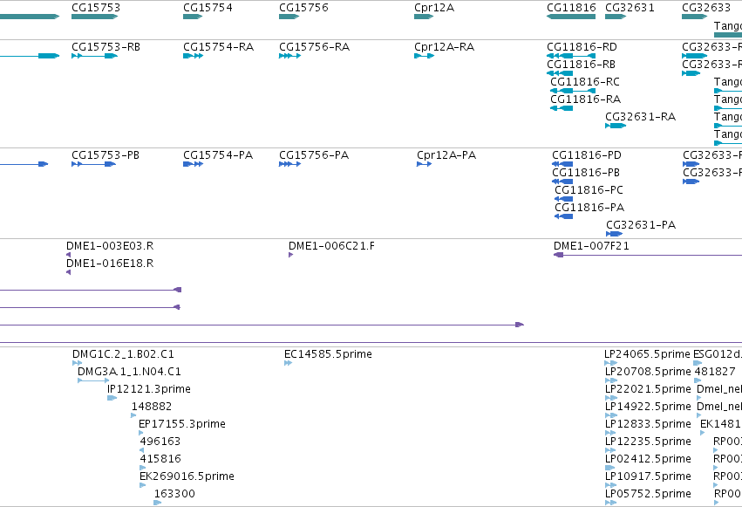Select the 496163 feature label
Screen dimensions: 742x507
point(160,442)
